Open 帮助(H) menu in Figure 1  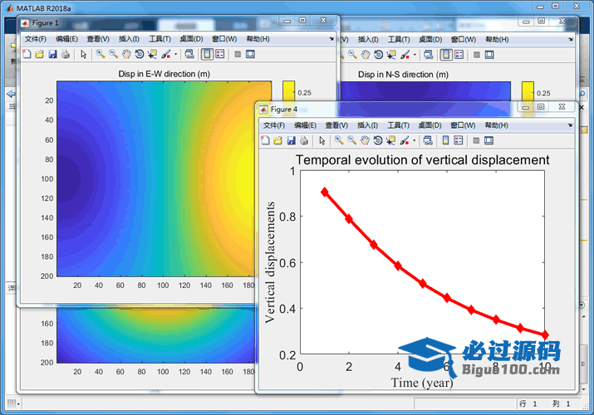258,39
